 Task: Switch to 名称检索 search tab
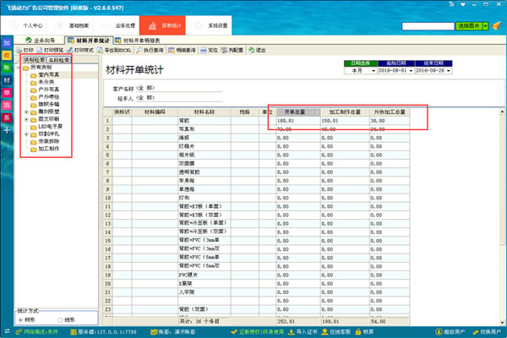[x=61, y=61]
